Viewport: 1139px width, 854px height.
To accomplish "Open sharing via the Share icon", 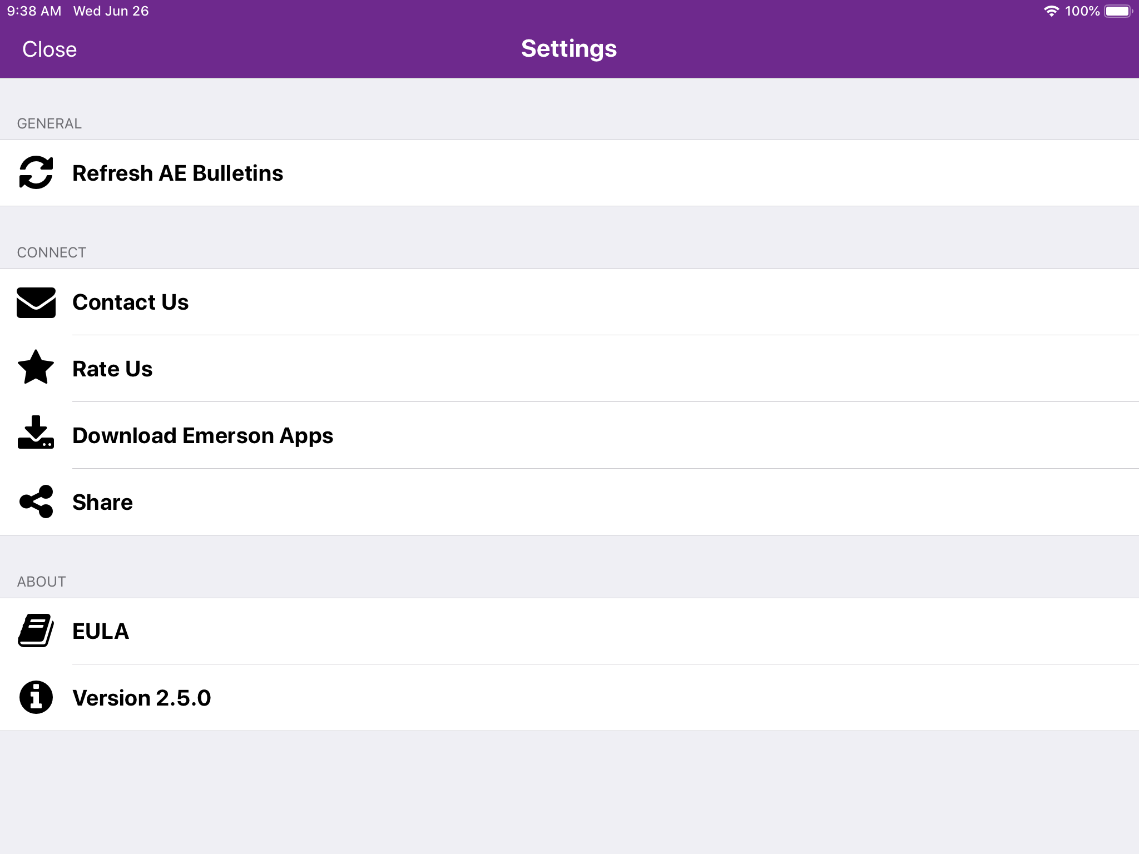I will point(36,502).
